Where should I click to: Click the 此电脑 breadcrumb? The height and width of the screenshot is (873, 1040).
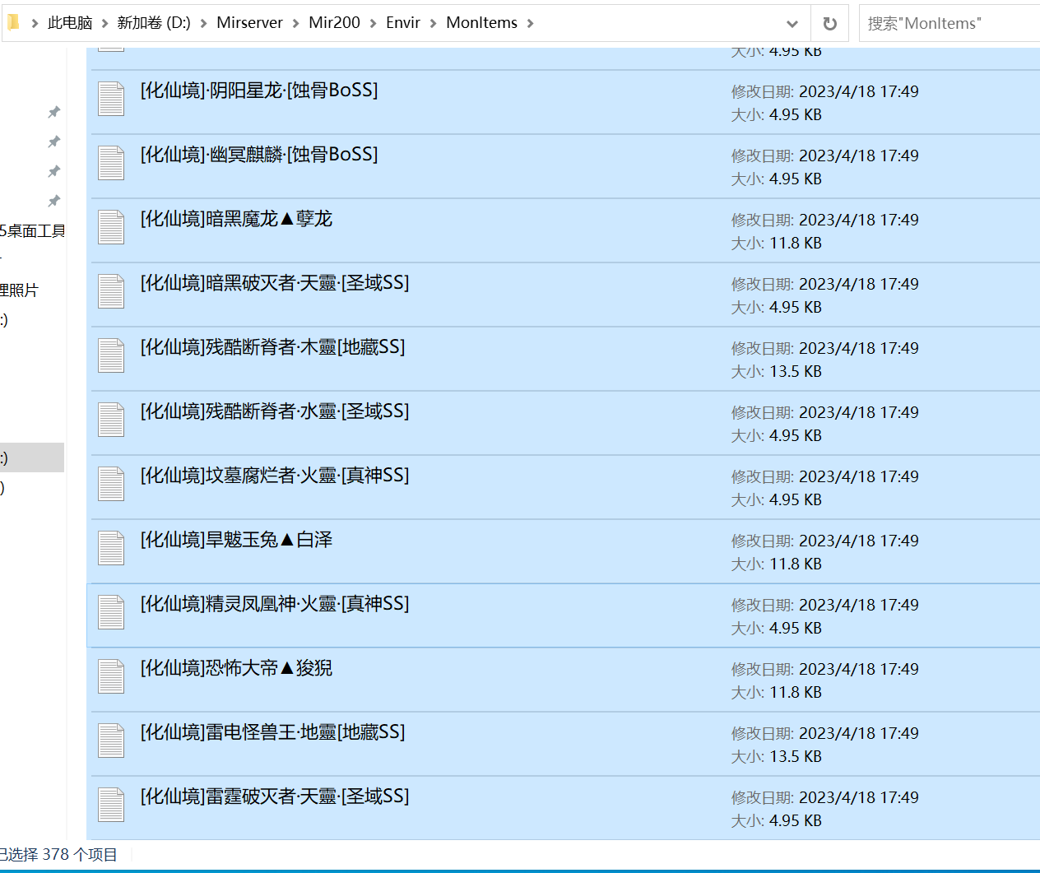tap(70, 23)
